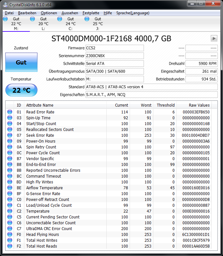Click the status orb for drive L:
Image resolution: width=223 pixels, height=256 pixels.
click(x=32, y=19)
